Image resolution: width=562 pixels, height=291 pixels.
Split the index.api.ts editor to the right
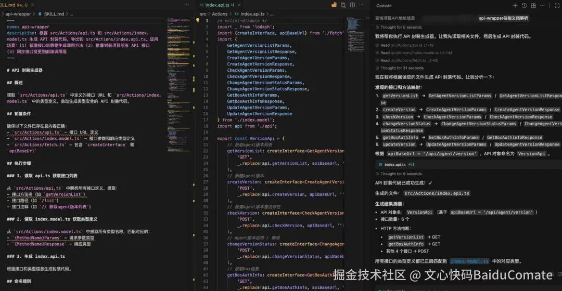[x=353, y=5]
